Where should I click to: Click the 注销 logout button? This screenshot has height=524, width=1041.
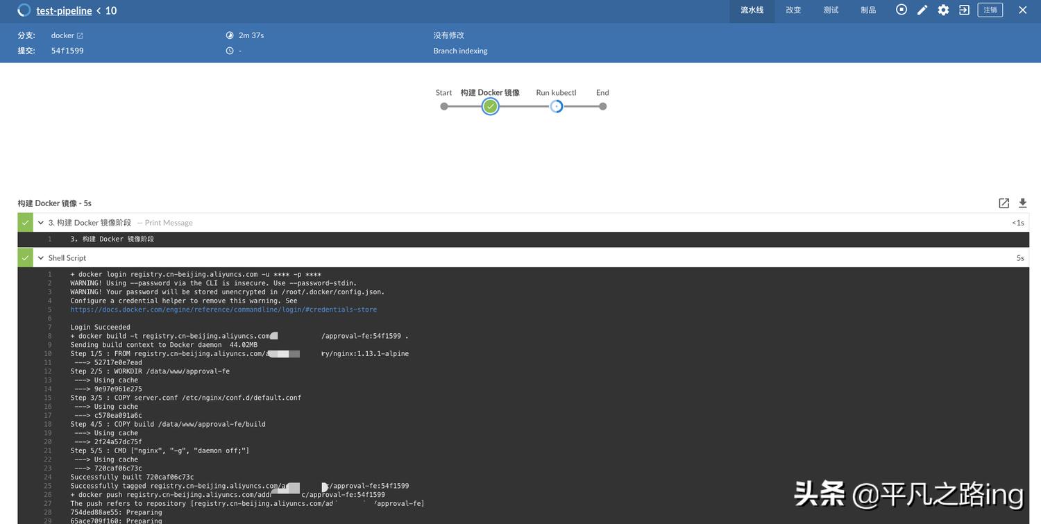pyautogui.click(x=990, y=10)
